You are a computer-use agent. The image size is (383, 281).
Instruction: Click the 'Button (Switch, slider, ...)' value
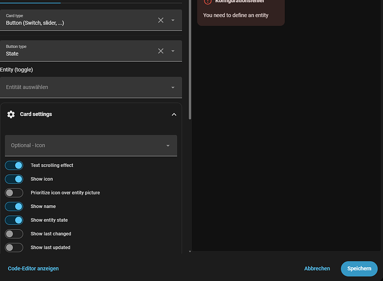click(x=35, y=23)
